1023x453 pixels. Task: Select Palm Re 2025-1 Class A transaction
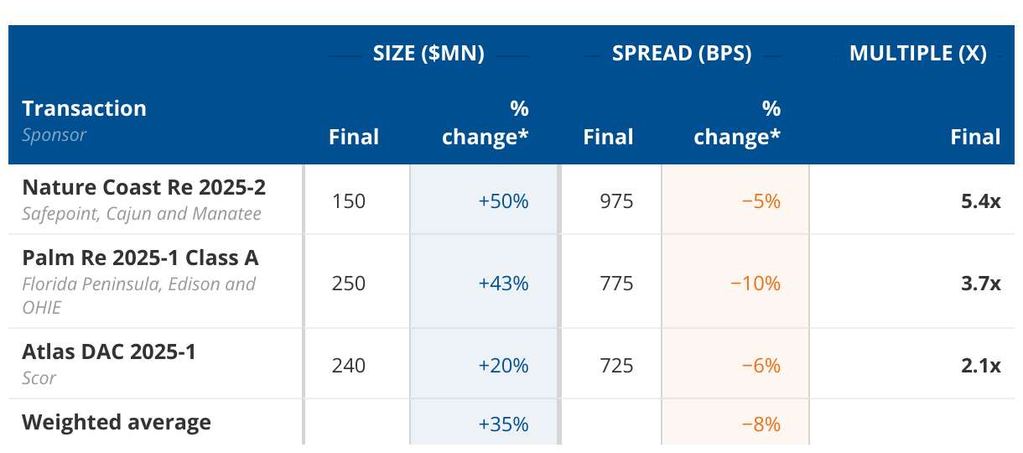[x=140, y=258]
